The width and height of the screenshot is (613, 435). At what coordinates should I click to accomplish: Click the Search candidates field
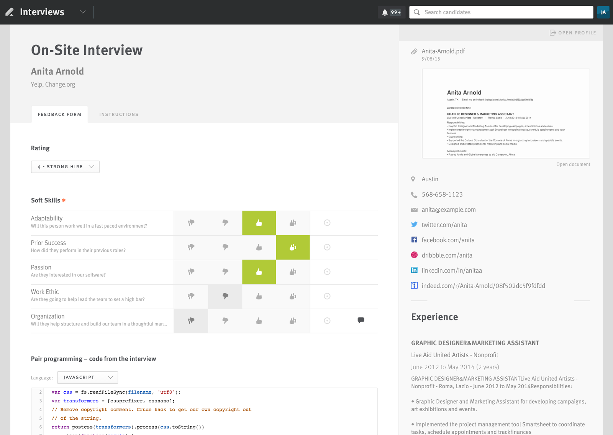coord(501,12)
